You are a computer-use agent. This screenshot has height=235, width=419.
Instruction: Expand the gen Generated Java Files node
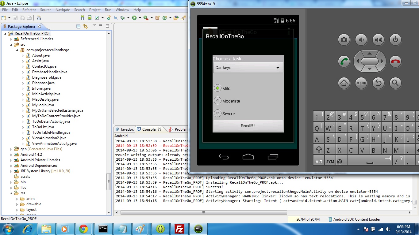(11, 149)
